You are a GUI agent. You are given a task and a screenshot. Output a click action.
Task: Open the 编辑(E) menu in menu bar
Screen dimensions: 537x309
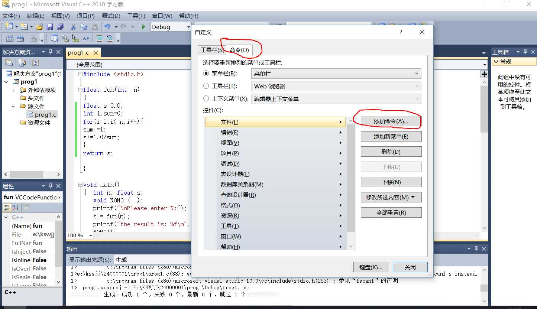(x=36, y=16)
